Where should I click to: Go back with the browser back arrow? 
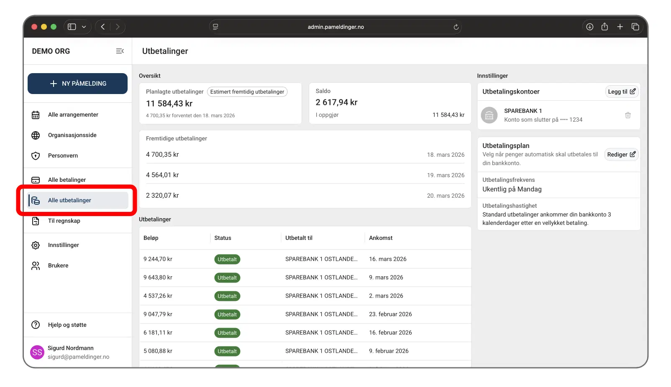[103, 27]
